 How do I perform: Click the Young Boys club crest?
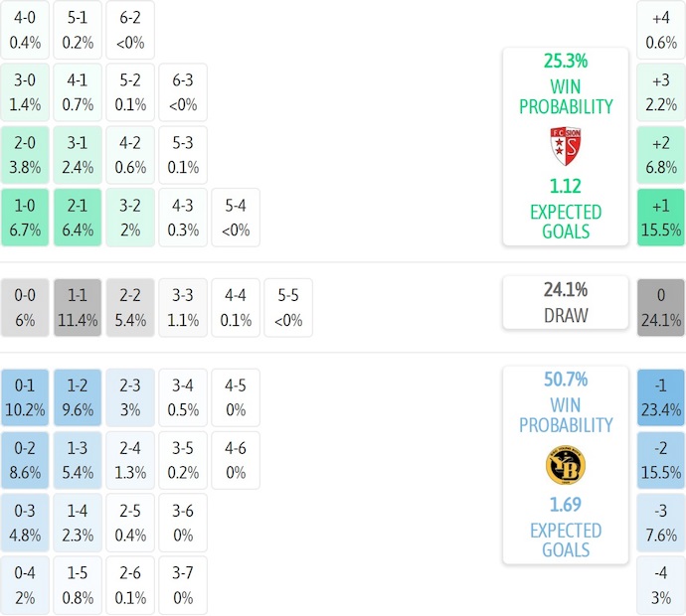pos(565,465)
